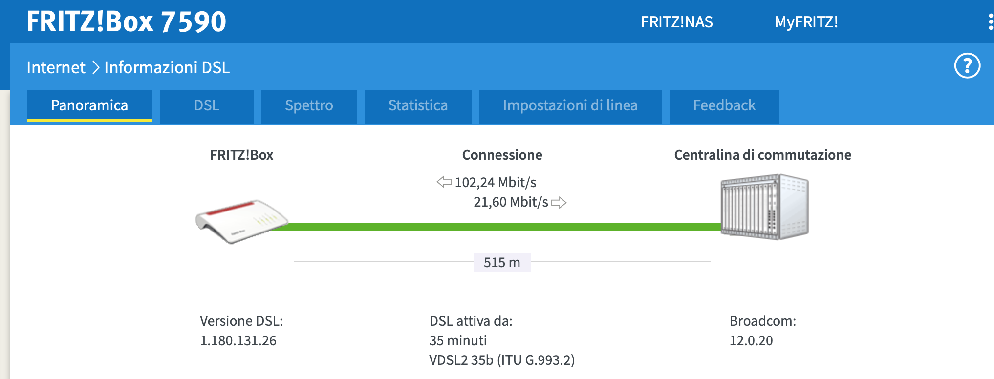Image resolution: width=994 pixels, height=379 pixels.
Task: Click the FRITZ!Box router image
Action: tap(241, 221)
